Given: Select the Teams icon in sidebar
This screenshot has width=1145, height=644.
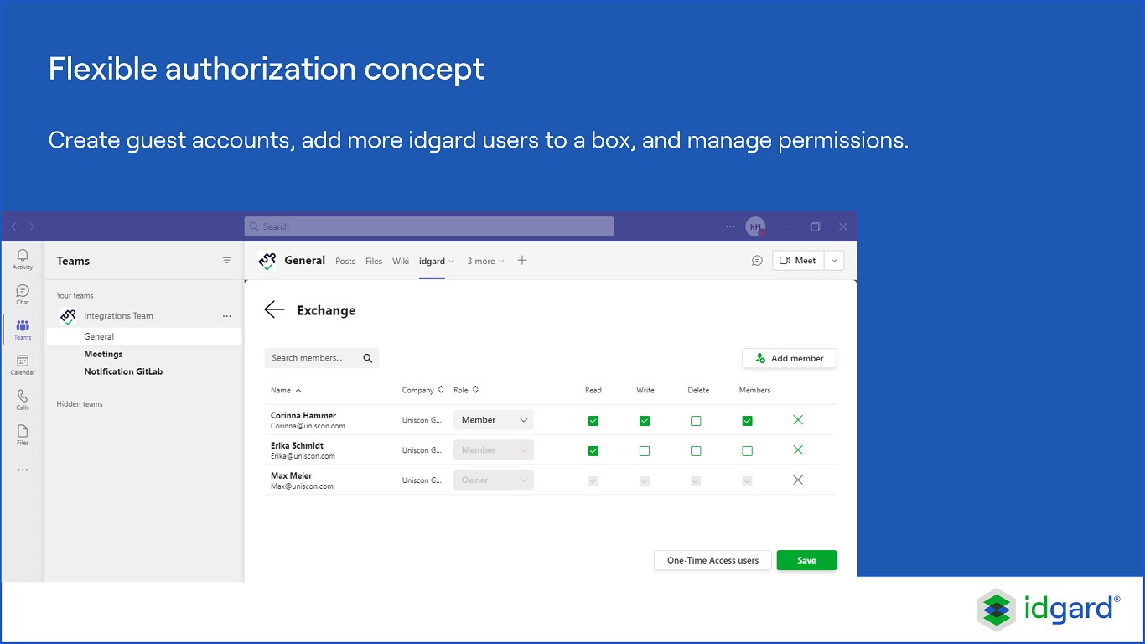Looking at the screenshot, I should (23, 330).
